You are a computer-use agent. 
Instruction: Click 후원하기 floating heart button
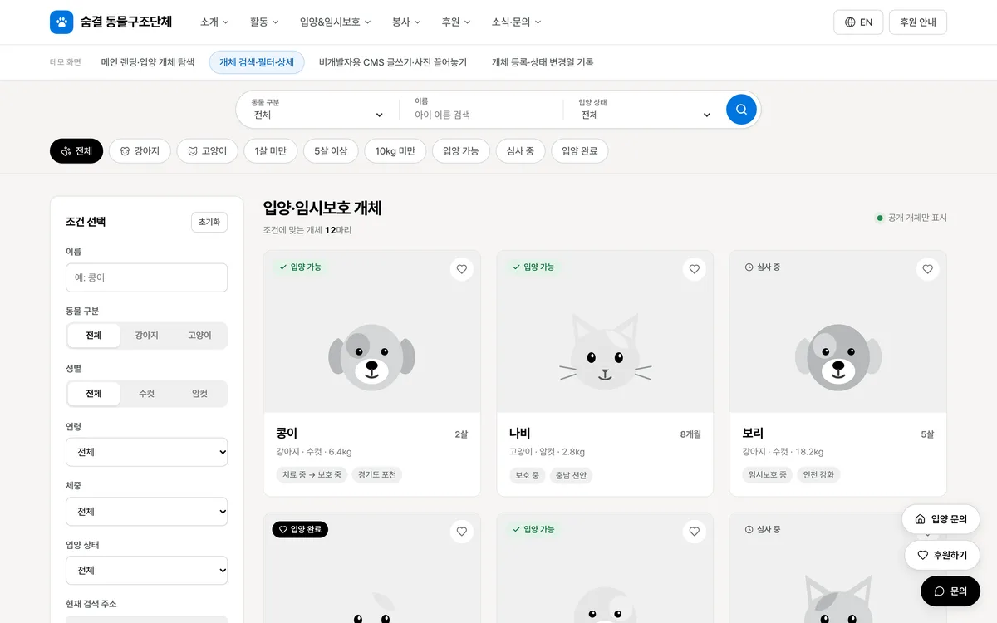(x=942, y=555)
